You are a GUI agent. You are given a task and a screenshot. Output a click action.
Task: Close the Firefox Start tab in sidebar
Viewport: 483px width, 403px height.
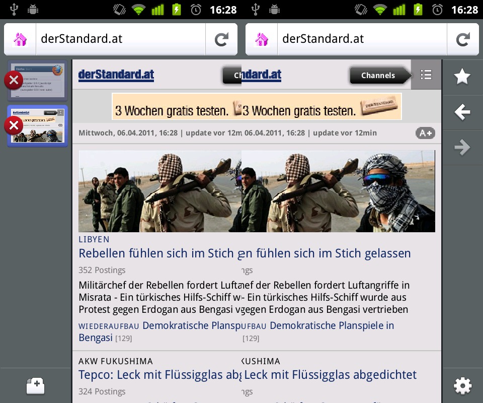coord(14,80)
